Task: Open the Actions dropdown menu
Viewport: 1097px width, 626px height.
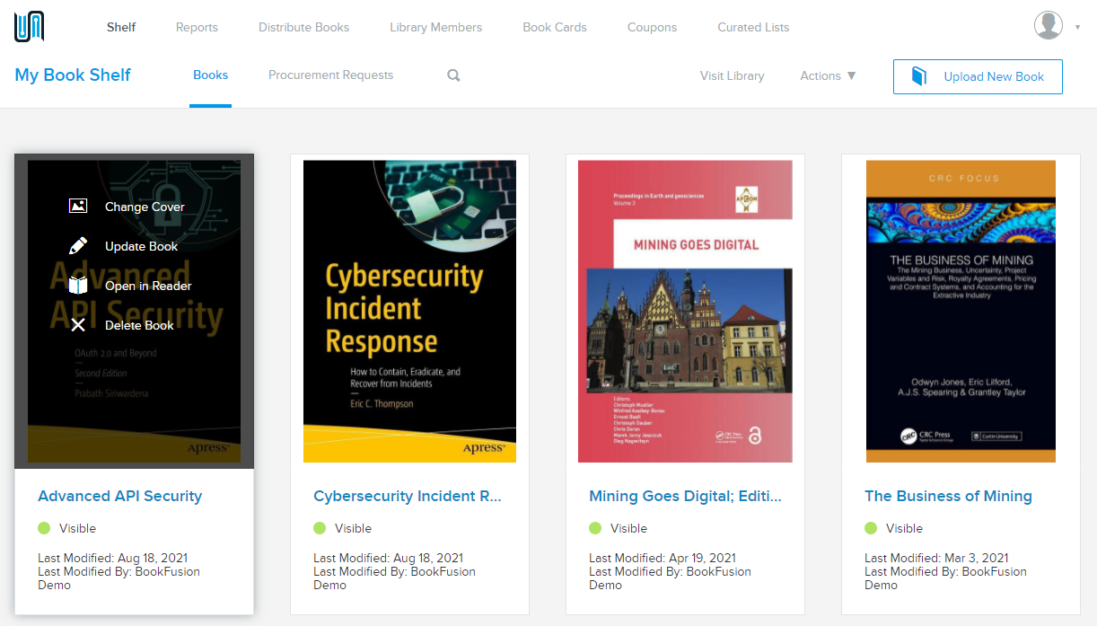Action: click(x=828, y=75)
